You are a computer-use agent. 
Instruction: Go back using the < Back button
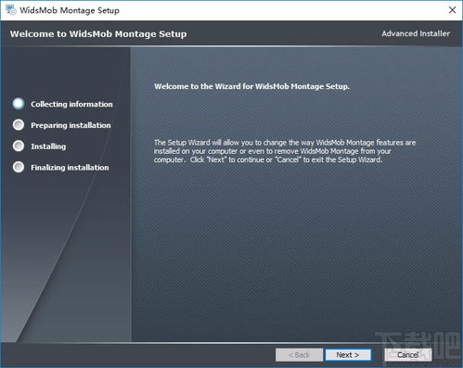(x=299, y=355)
